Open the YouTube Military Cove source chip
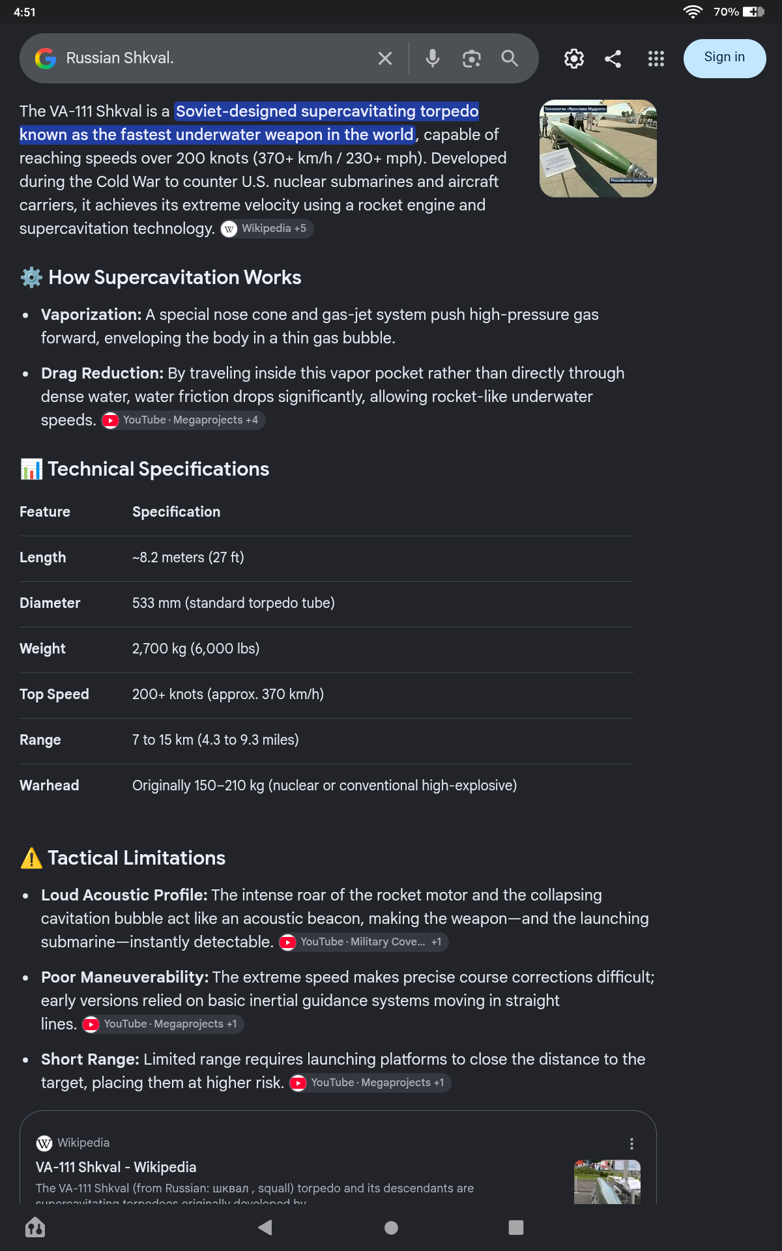 point(364,942)
